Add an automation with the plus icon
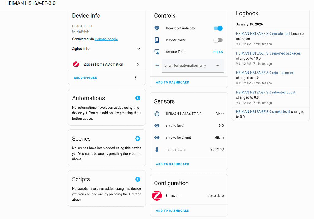The height and width of the screenshot is (219, 314). 138,98
